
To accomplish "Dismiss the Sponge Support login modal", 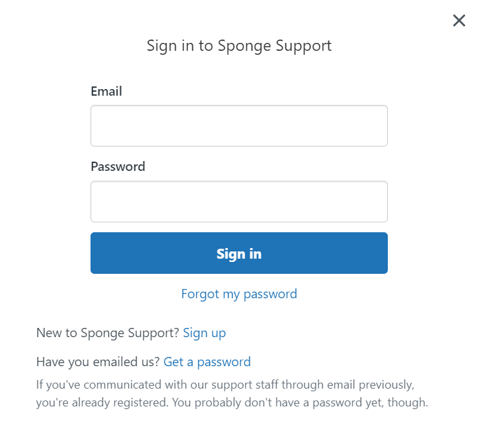I will pos(459,20).
